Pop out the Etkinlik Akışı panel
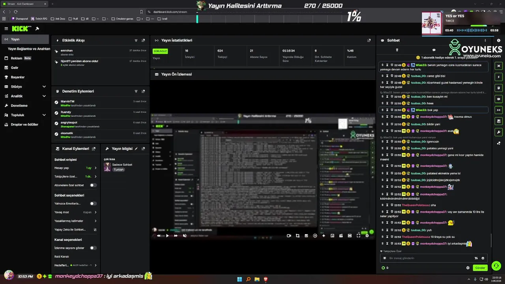 point(143,40)
